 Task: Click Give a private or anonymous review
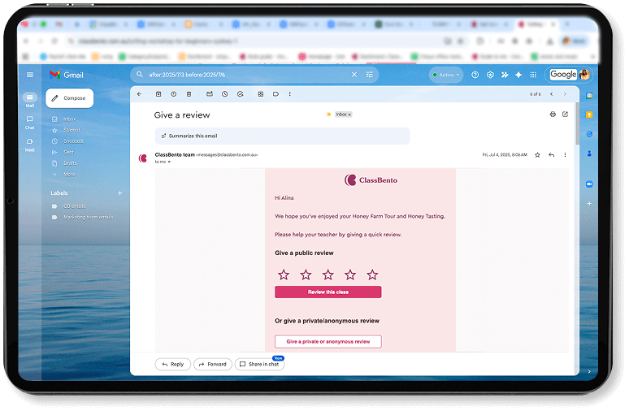[x=328, y=342]
